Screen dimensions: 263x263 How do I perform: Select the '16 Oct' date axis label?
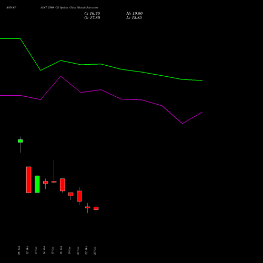pyautogui.click(x=61, y=250)
